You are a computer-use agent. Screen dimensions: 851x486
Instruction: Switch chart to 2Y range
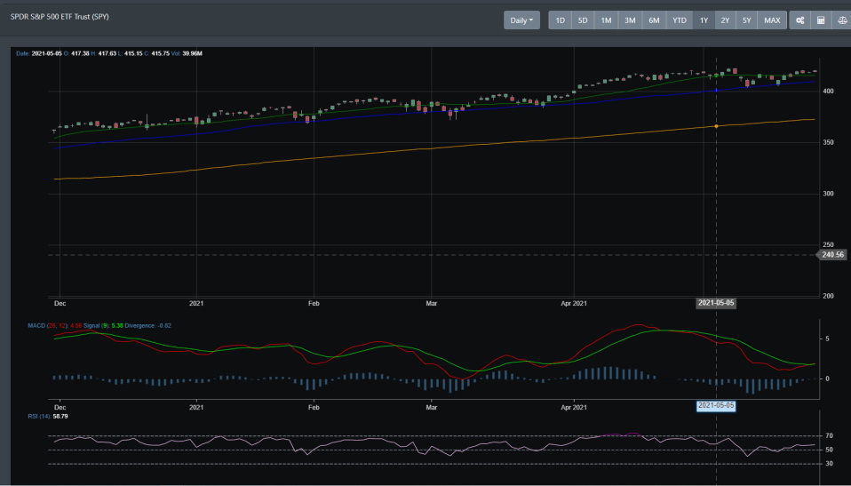(x=725, y=20)
